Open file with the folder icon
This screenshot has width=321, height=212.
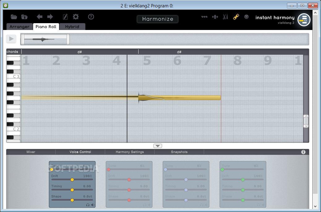pos(14,17)
